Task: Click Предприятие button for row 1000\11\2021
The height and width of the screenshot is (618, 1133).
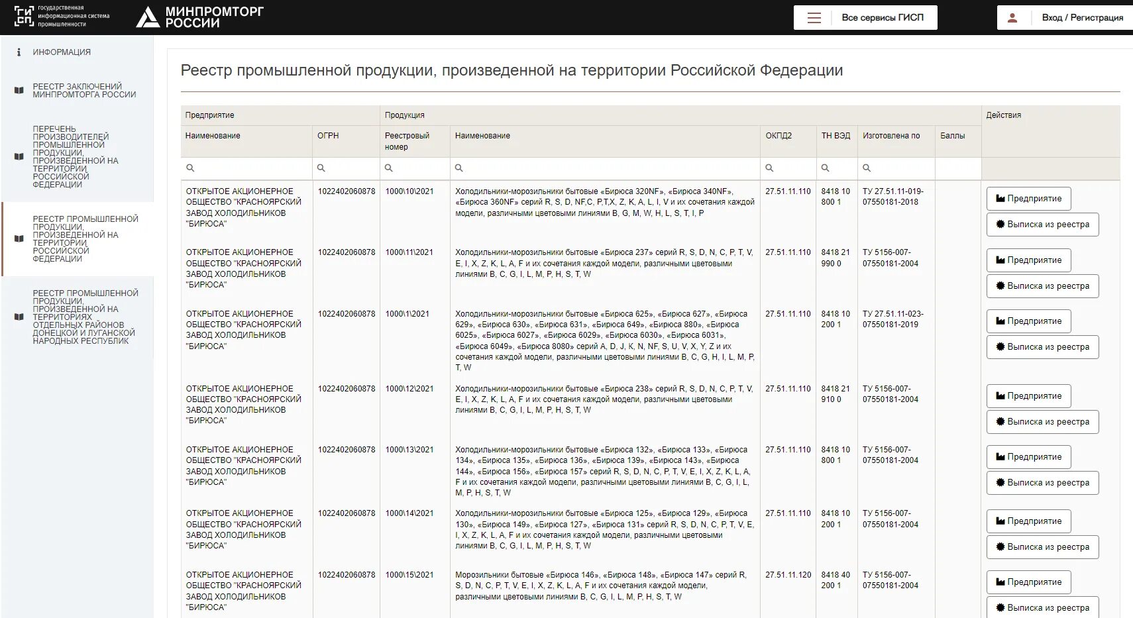Action: pos(1028,260)
